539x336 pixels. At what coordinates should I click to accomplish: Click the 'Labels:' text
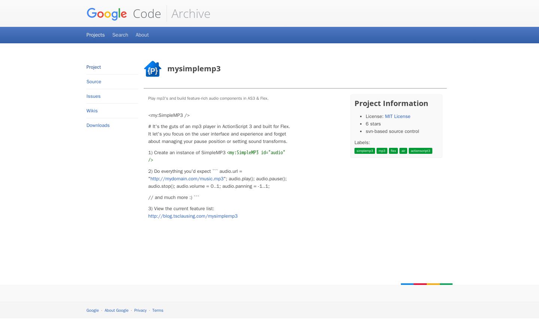(x=362, y=143)
